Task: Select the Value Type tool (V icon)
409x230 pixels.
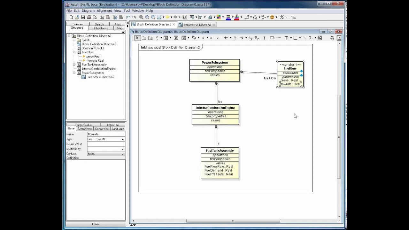Action: tap(184, 38)
